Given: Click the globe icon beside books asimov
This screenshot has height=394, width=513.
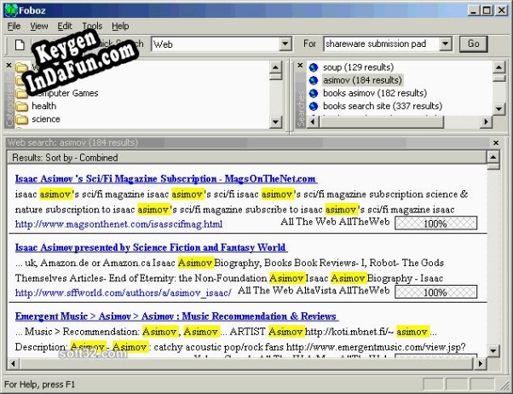Looking at the screenshot, I should (x=314, y=93).
